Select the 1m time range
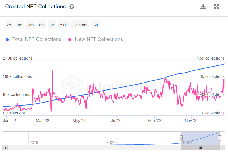This screenshot has height=156, width=228. pyautogui.click(x=20, y=24)
